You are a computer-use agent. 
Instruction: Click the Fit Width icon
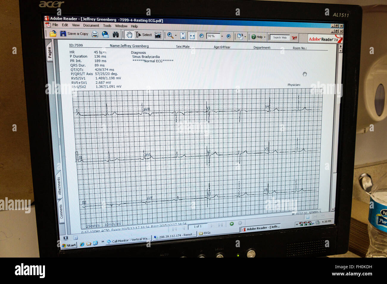click(192, 36)
